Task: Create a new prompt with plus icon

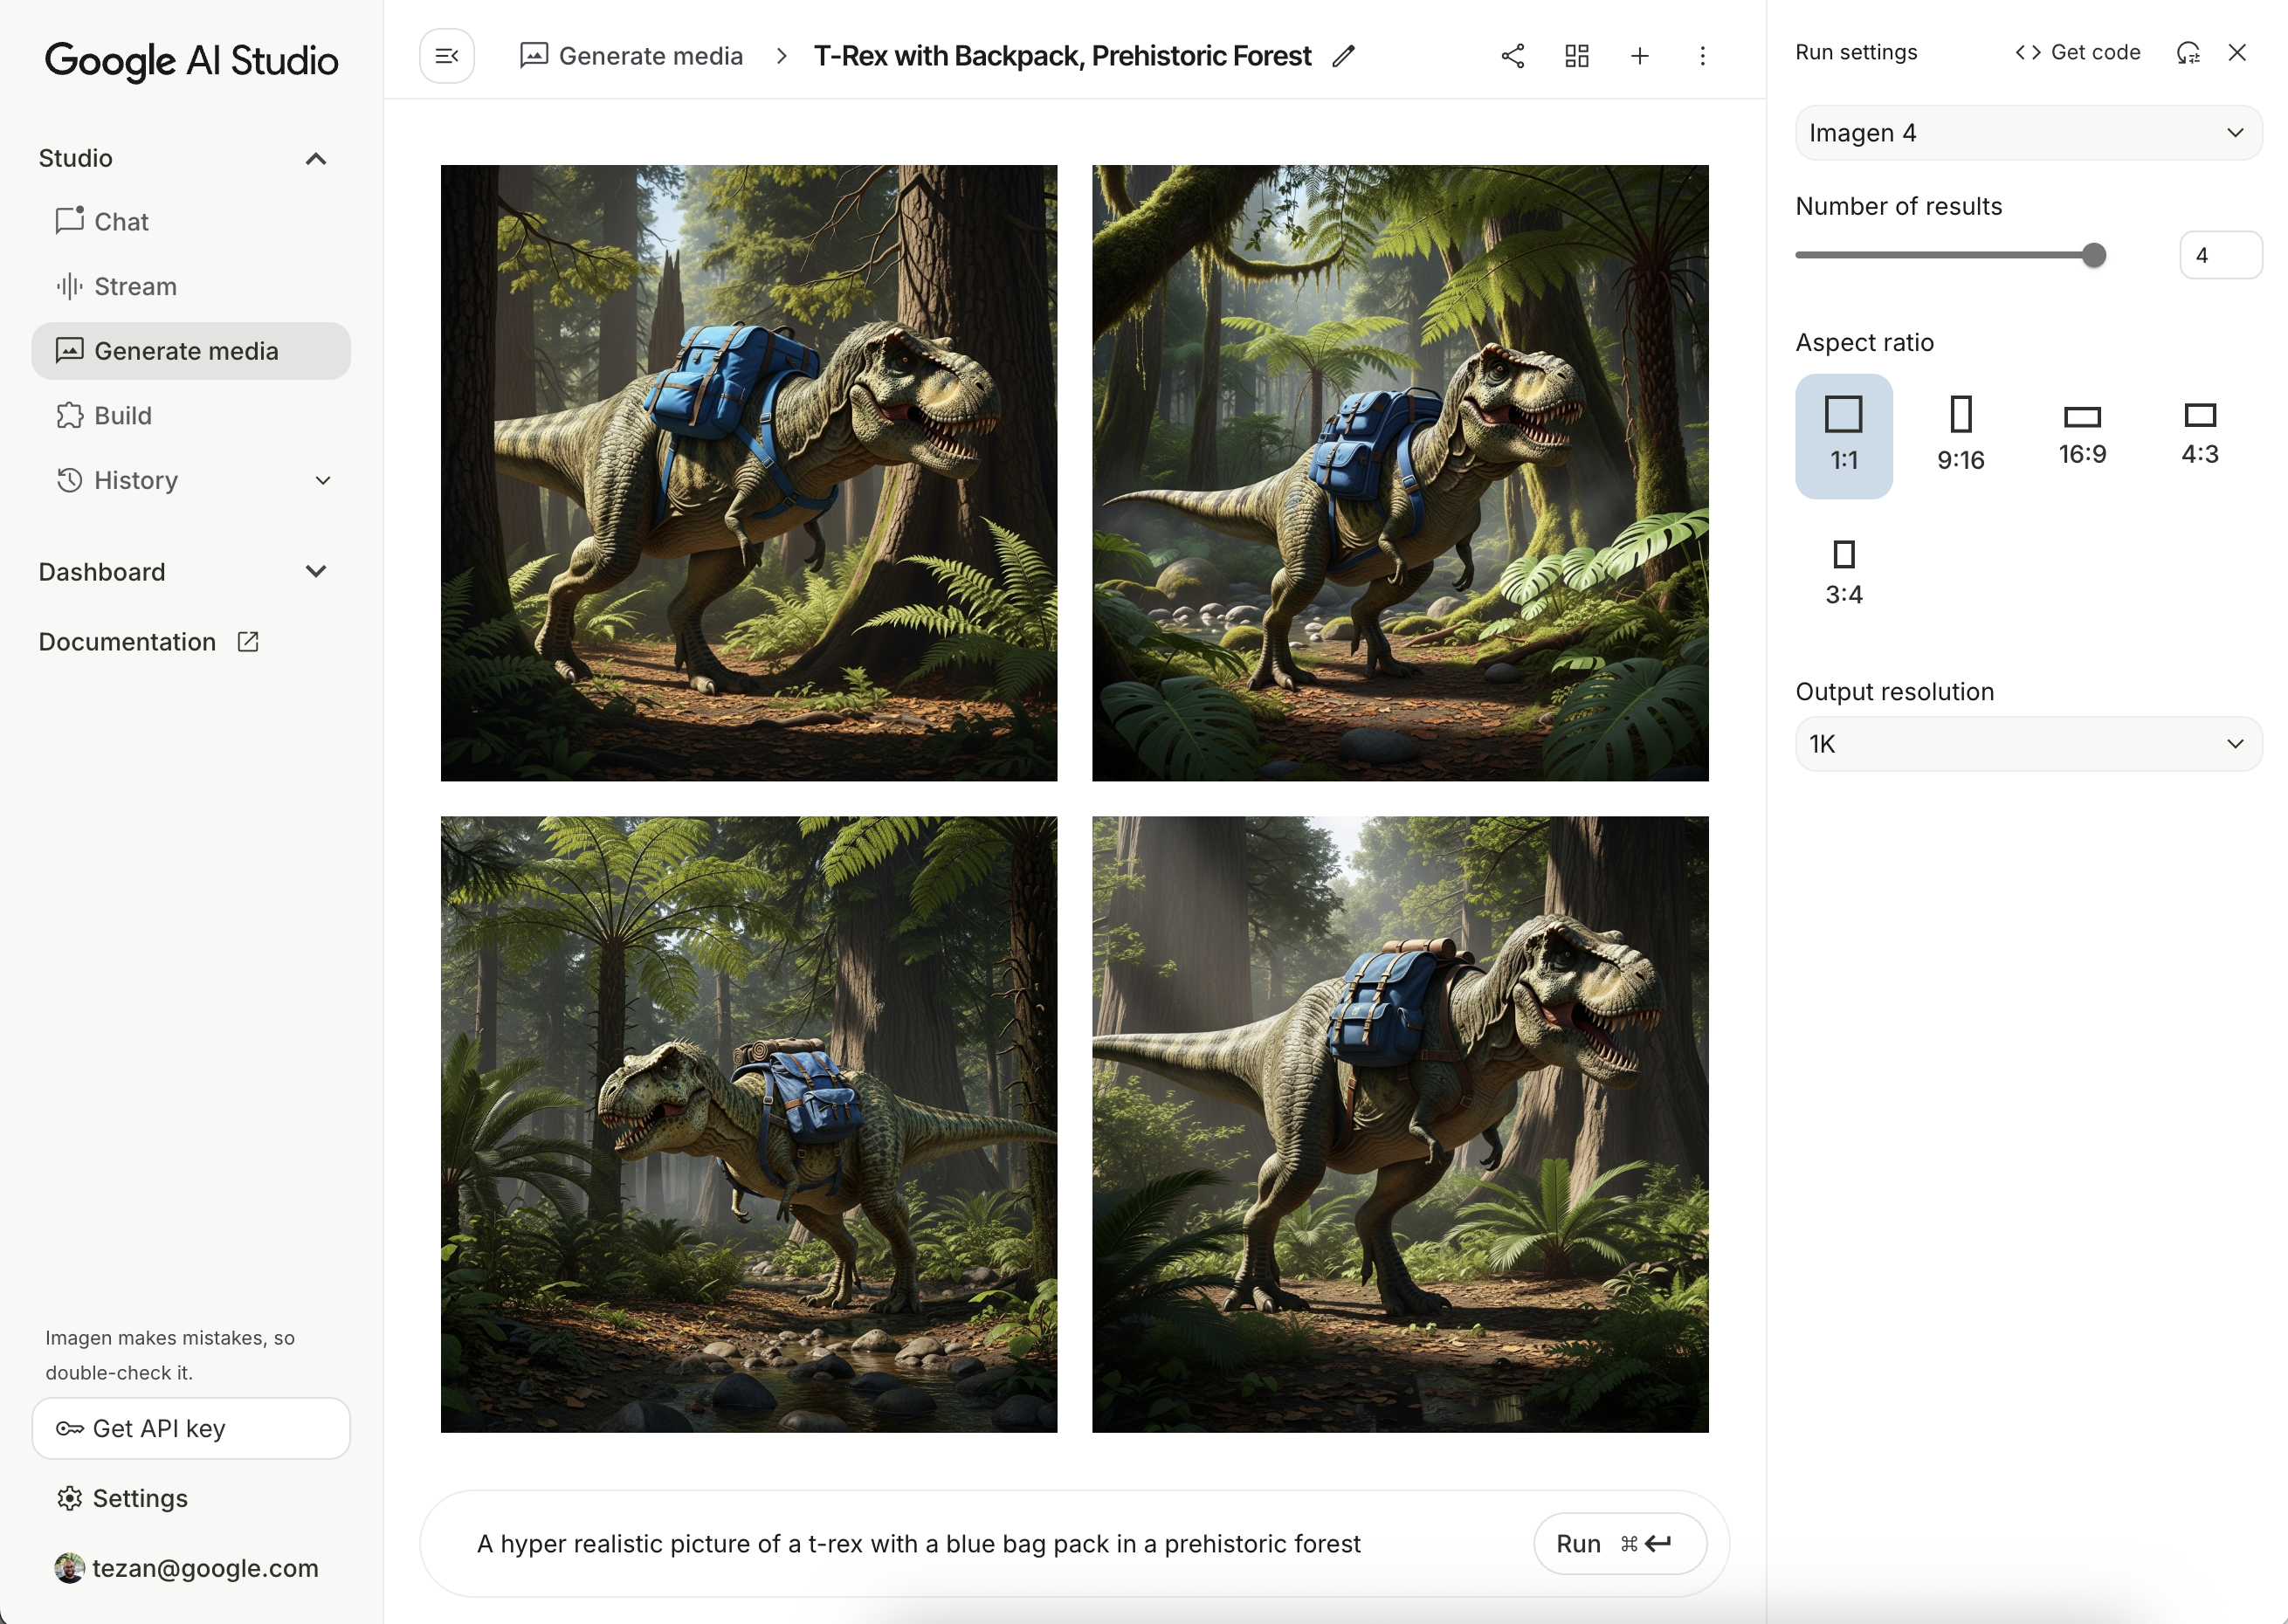Action: coord(1639,55)
